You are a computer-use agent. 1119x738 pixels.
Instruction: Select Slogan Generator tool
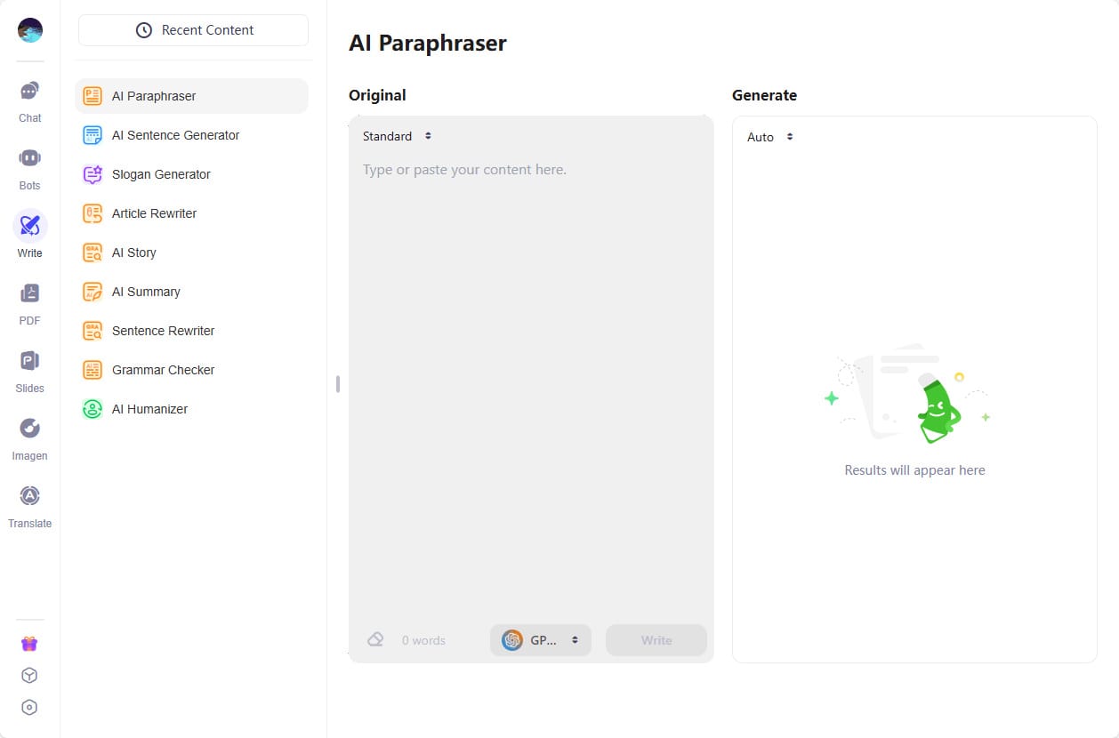click(x=161, y=174)
